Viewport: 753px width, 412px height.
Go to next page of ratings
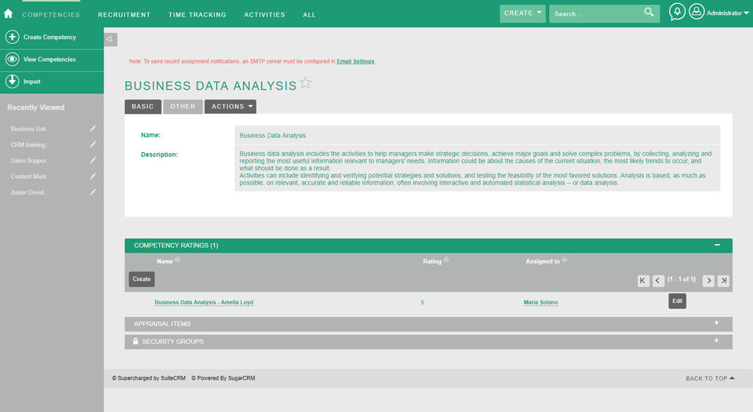point(708,280)
